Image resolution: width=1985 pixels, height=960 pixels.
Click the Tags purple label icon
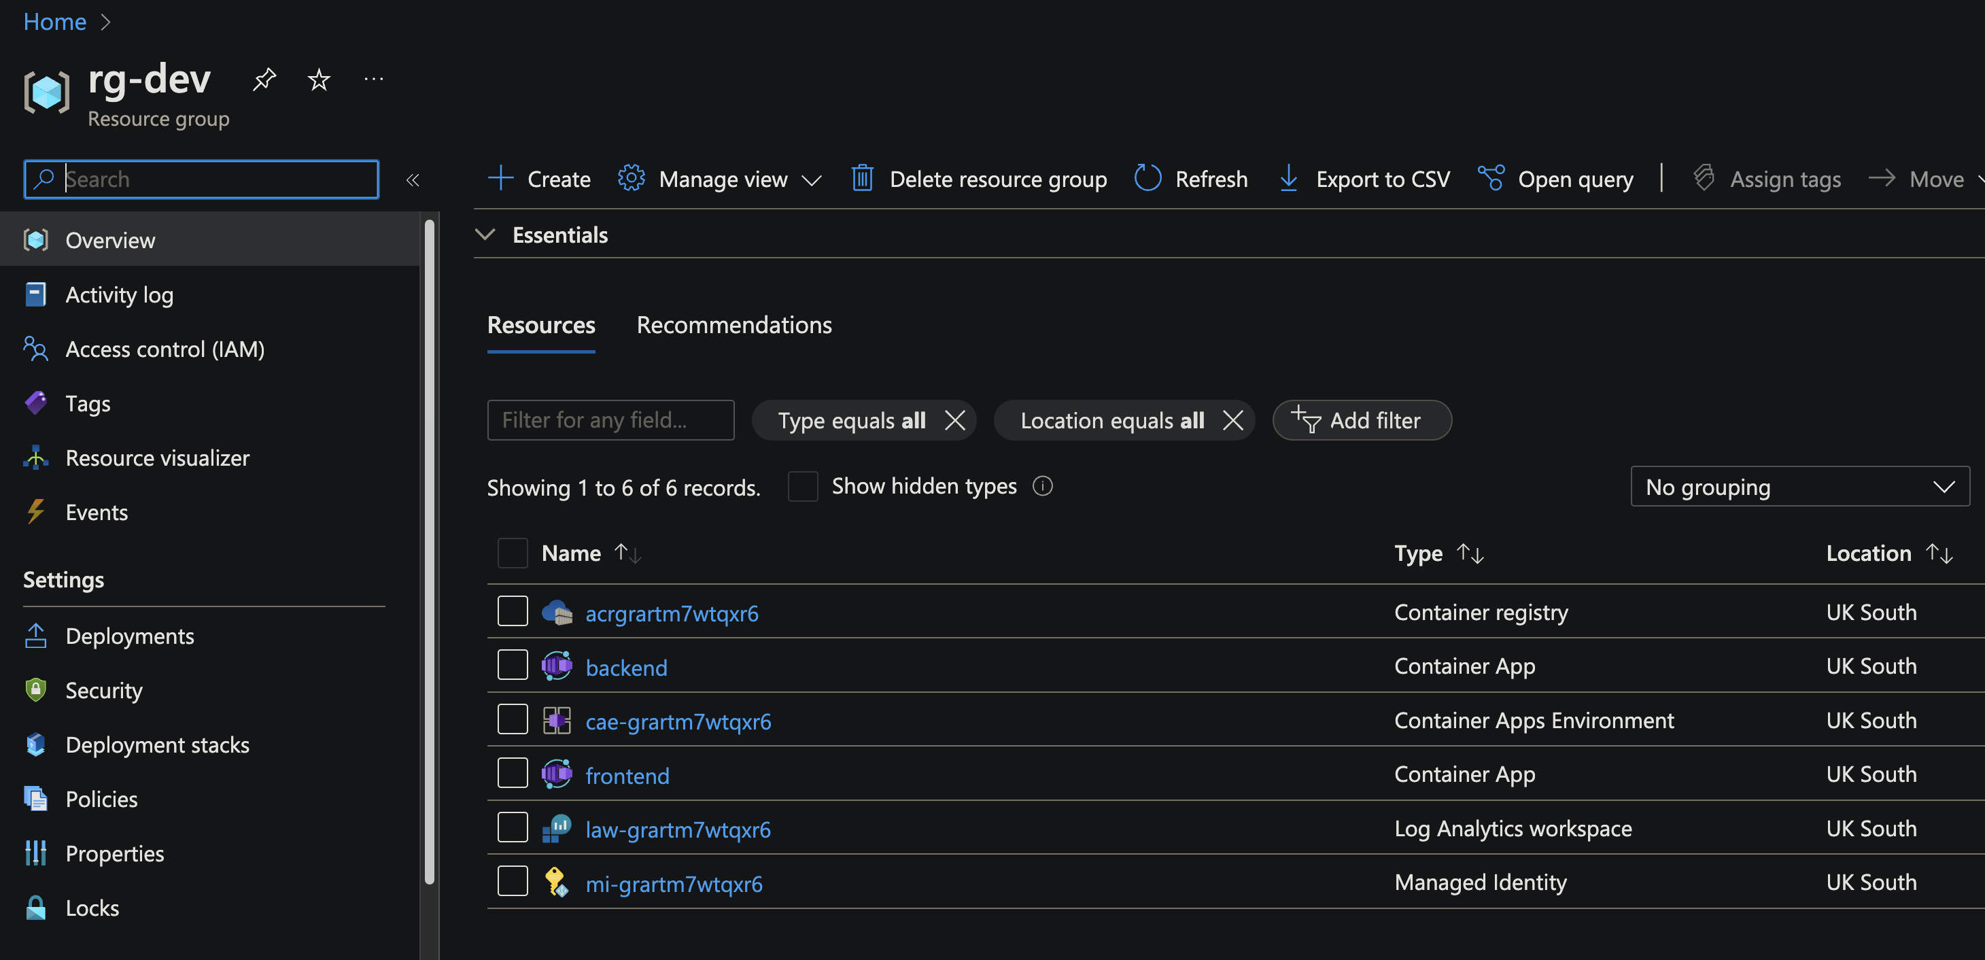(x=35, y=403)
